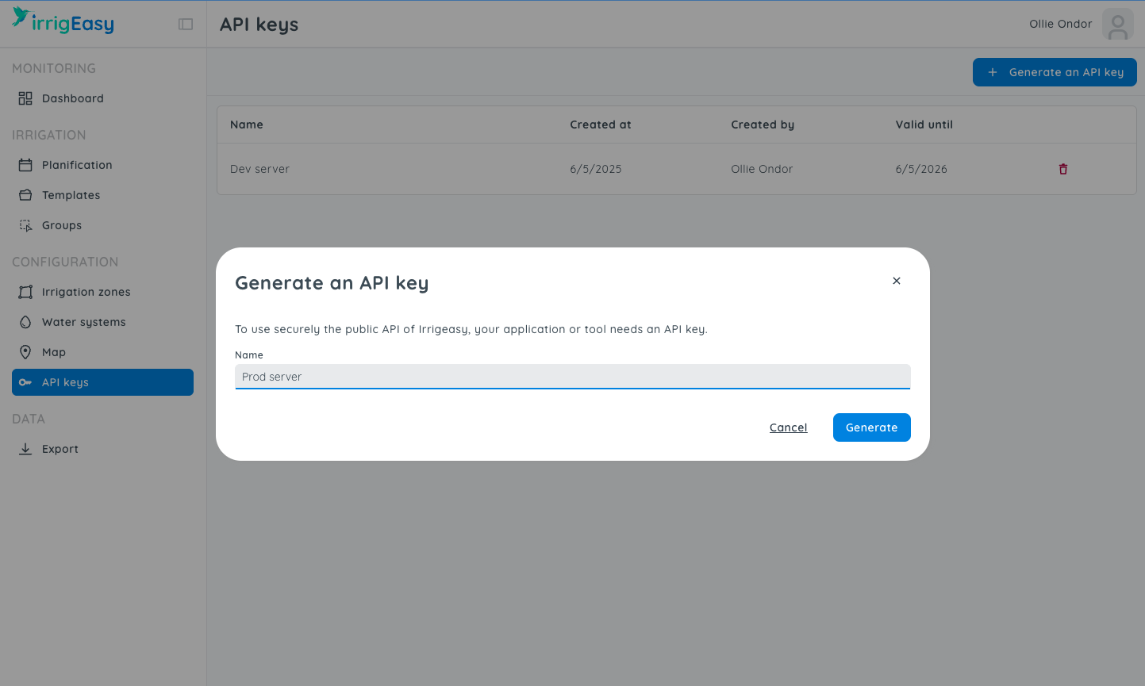Click the 'Generate an API key' button

pos(1055,72)
